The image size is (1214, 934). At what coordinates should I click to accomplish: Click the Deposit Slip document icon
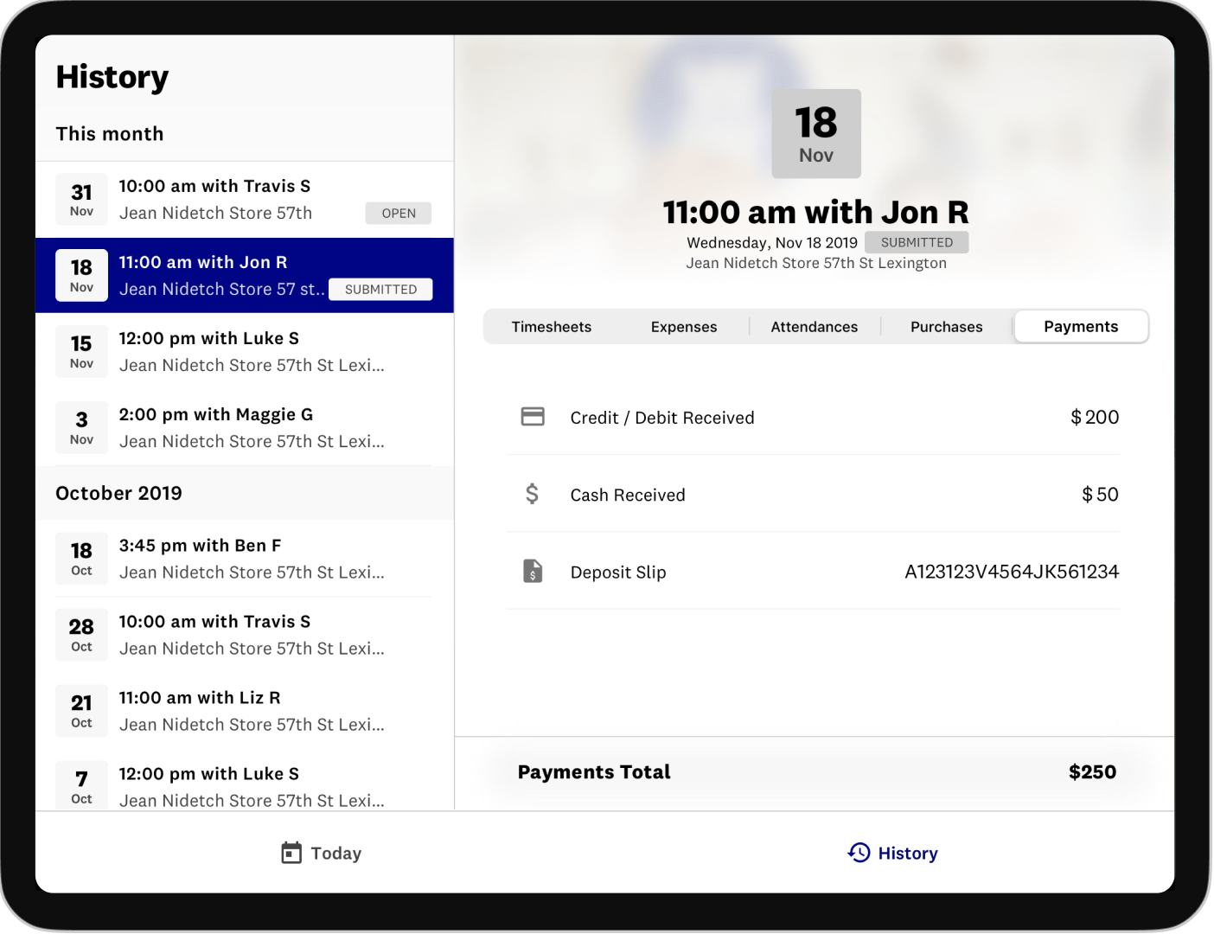pos(533,572)
